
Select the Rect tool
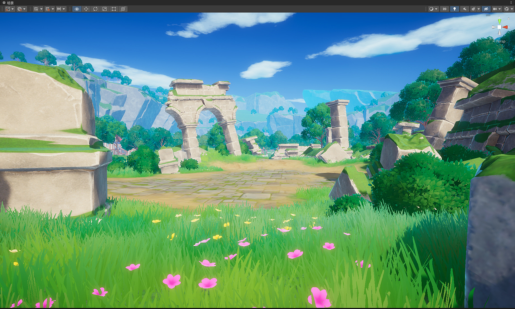(114, 9)
